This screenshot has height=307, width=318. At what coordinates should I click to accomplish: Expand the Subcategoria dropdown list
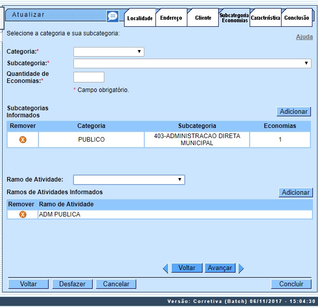point(192,63)
